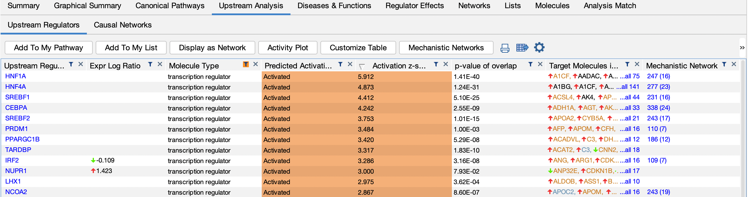Toggle sort arrow on Activation z-score
The height and width of the screenshot is (197, 750).
click(362, 67)
